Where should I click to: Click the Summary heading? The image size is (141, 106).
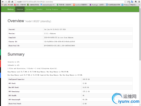16,54
